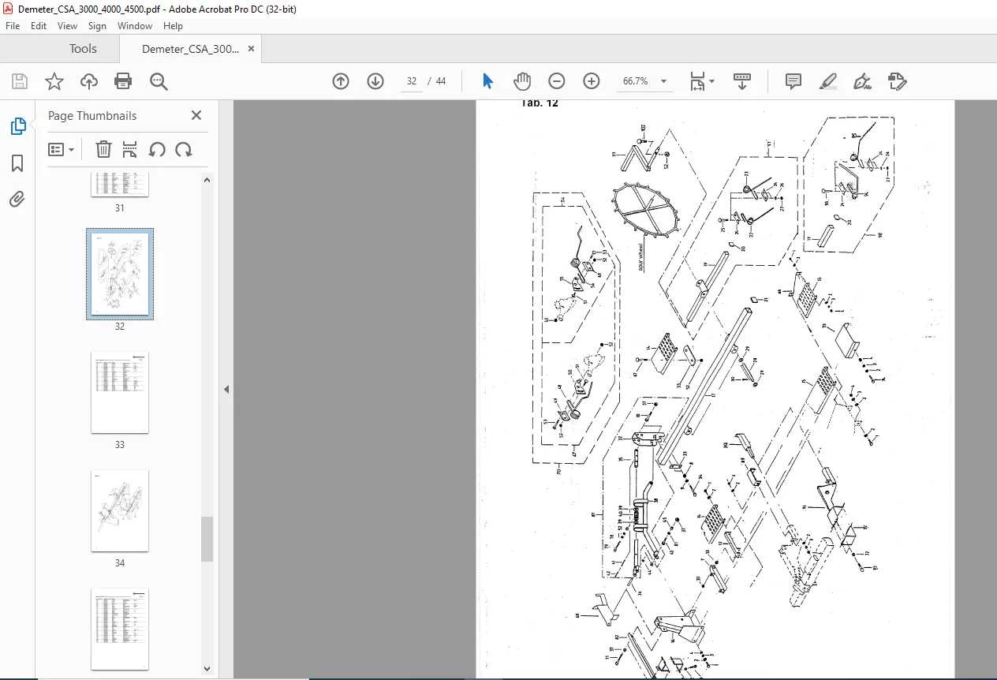The height and width of the screenshot is (680, 997).
Task: Click the thumbnail panel scrollbar handle
Action: [207, 540]
